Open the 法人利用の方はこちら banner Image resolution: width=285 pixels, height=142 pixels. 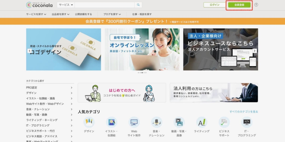coord(214,93)
